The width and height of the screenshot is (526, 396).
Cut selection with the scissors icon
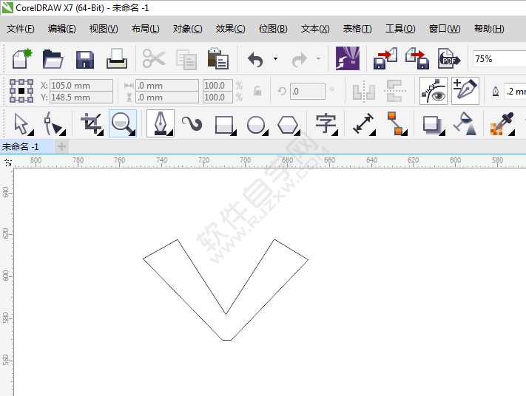click(154, 58)
